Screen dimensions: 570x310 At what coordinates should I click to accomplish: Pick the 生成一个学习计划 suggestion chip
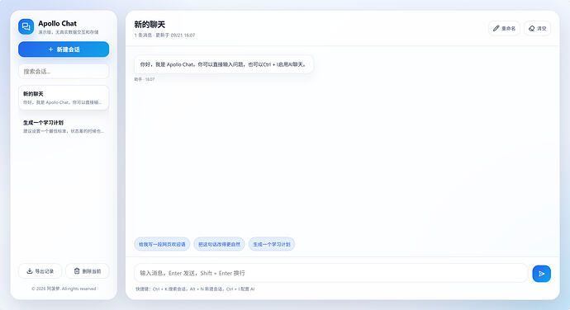272,244
